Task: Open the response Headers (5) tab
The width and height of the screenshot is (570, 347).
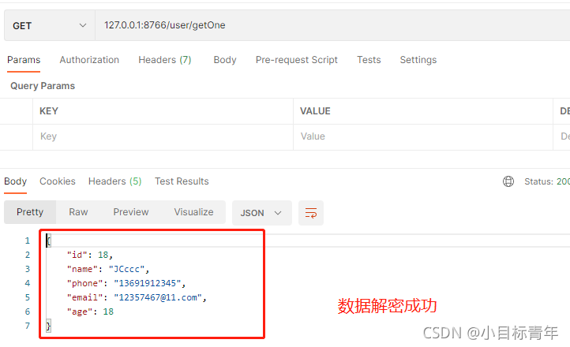Action: [115, 181]
